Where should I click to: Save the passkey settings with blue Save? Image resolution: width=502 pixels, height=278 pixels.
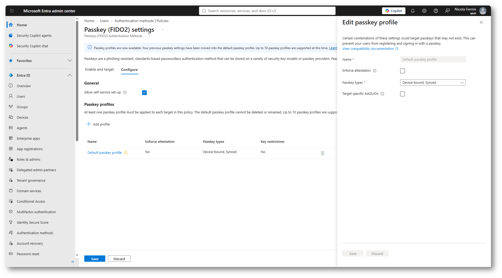click(95, 259)
